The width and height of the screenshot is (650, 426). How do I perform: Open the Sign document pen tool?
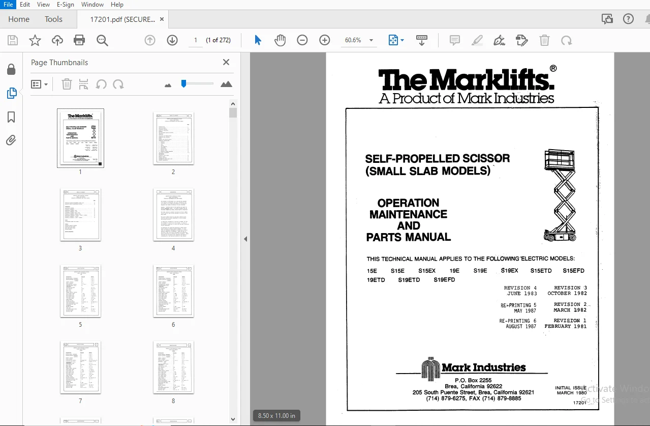(500, 40)
